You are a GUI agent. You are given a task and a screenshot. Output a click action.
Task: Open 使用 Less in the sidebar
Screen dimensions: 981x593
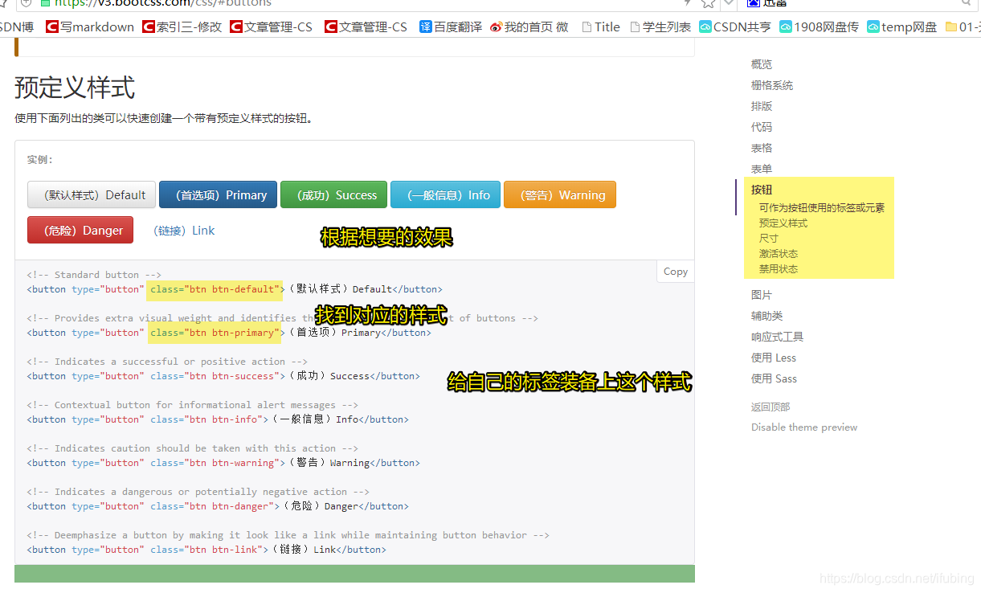[774, 358]
